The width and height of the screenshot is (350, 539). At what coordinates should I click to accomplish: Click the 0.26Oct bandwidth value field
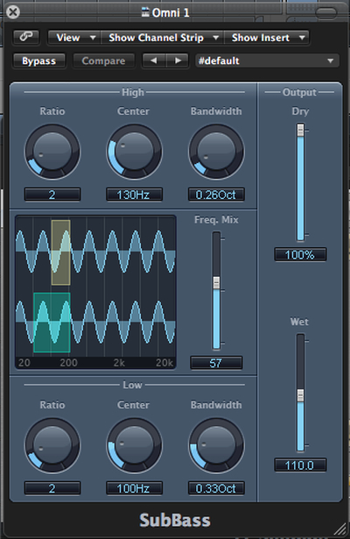(216, 195)
